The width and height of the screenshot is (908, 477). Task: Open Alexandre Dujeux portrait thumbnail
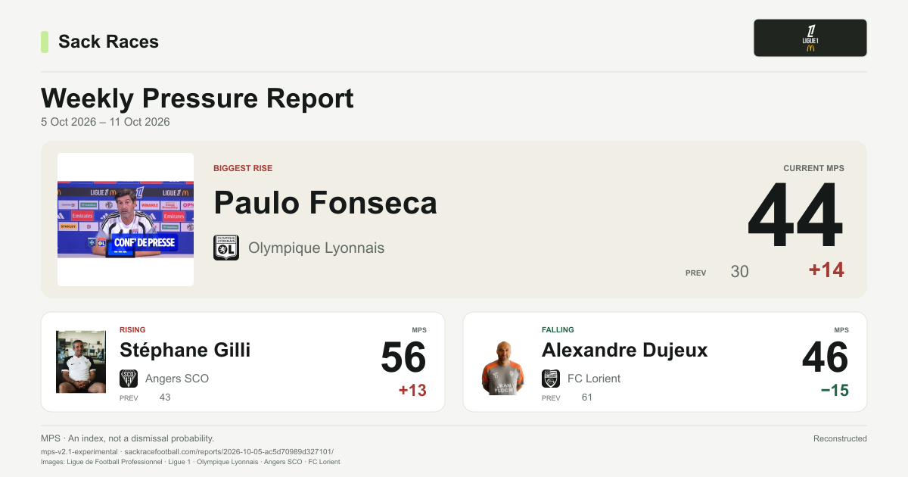click(x=503, y=362)
